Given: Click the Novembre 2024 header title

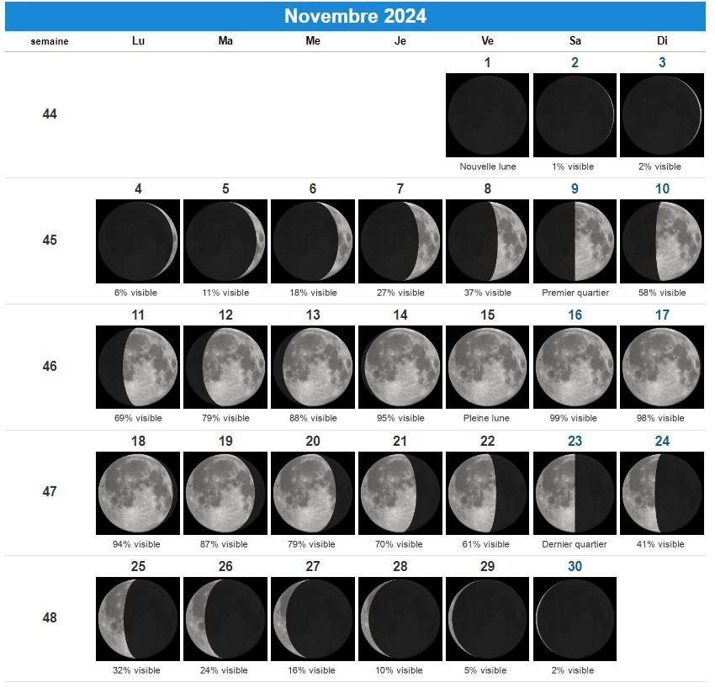Looking at the screenshot, I should [x=355, y=16].
